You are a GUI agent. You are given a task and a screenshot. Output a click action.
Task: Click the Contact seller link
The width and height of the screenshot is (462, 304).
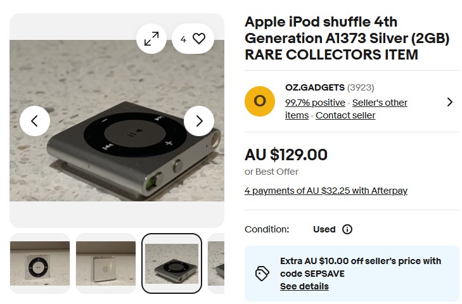point(345,115)
